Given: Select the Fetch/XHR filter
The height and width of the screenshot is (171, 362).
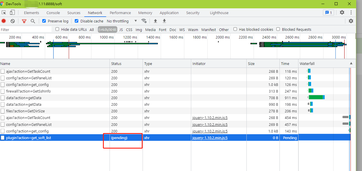Looking at the screenshot, I should tap(108, 30).
